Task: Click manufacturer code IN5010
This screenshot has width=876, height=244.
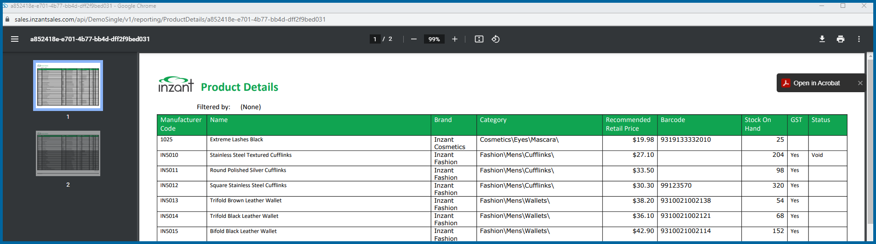Action: [169, 155]
